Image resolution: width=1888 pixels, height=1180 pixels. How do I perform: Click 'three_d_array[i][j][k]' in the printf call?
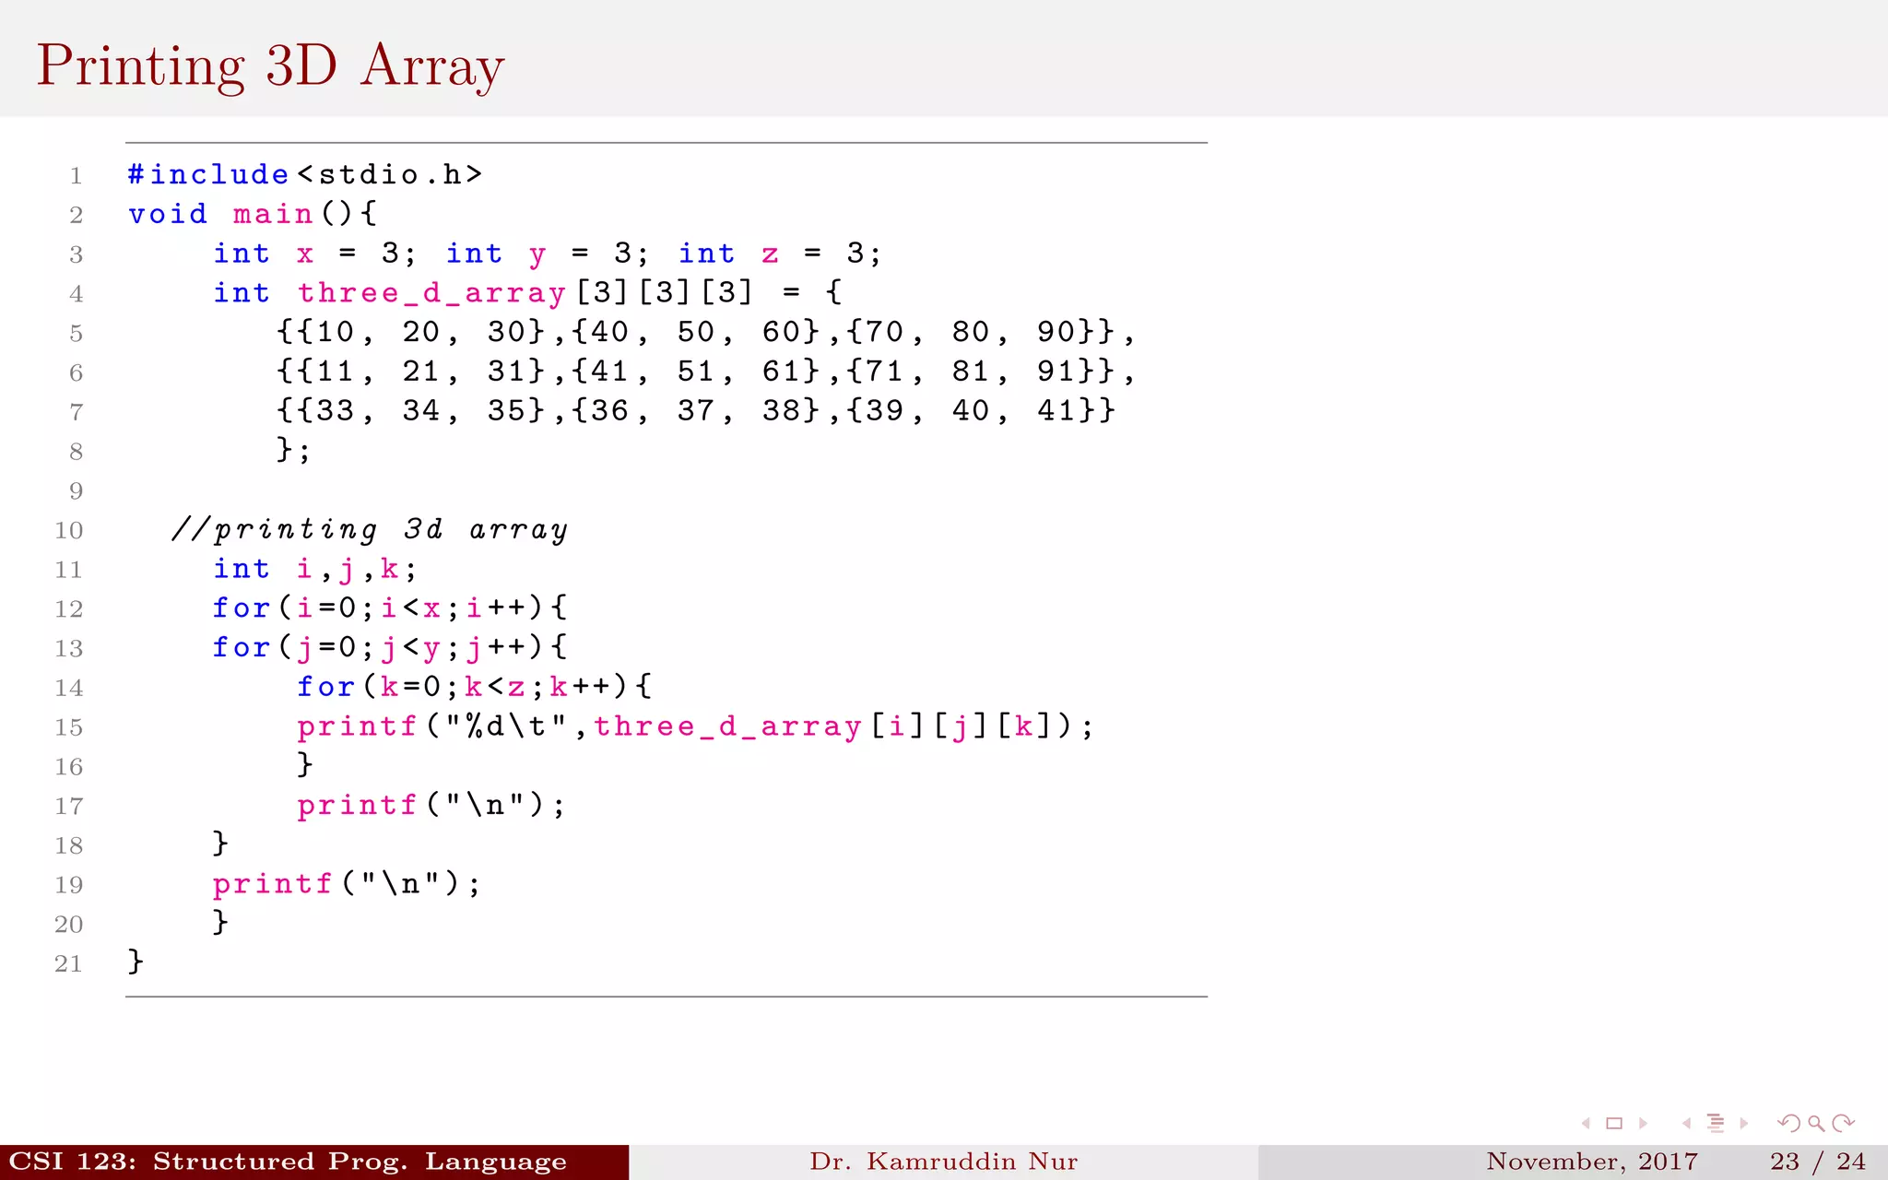point(824,726)
